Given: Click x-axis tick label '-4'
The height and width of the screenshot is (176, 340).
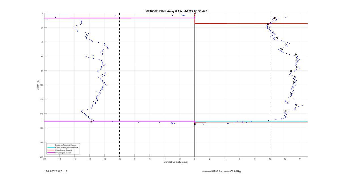Looking at the screenshot, I should point(165,159).
